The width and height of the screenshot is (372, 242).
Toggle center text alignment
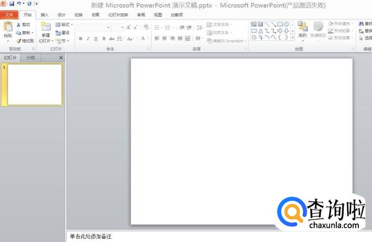[165, 38]
